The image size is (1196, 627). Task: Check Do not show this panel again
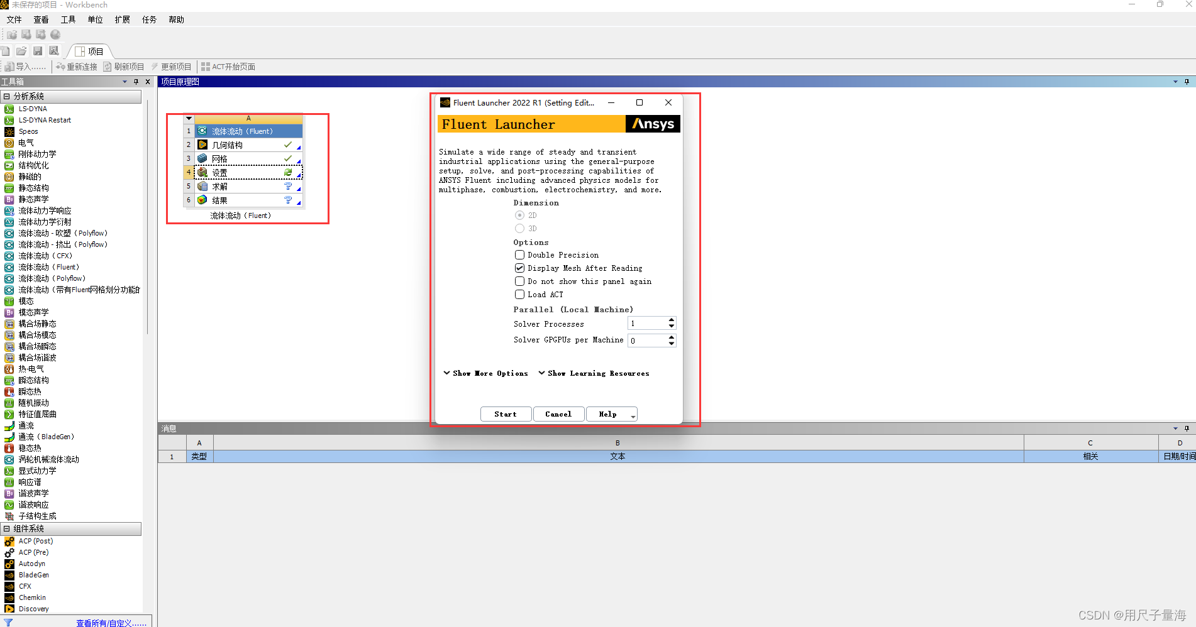(x=519, y=281)
